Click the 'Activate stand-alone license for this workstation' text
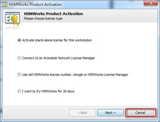This screenshot has width=160, height=122. 57,40
